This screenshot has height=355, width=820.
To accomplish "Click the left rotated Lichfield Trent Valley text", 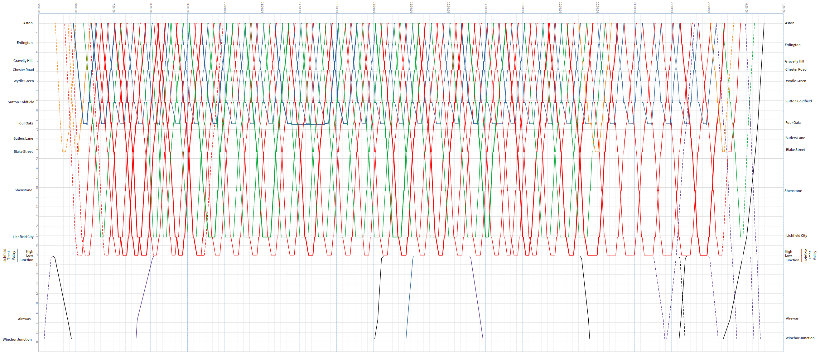I will pyautogui.click(x=9, y=256).
